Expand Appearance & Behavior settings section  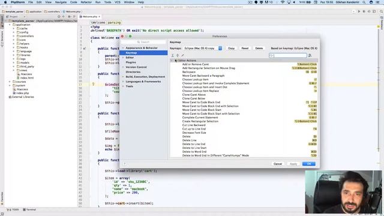tap(123, 48)
